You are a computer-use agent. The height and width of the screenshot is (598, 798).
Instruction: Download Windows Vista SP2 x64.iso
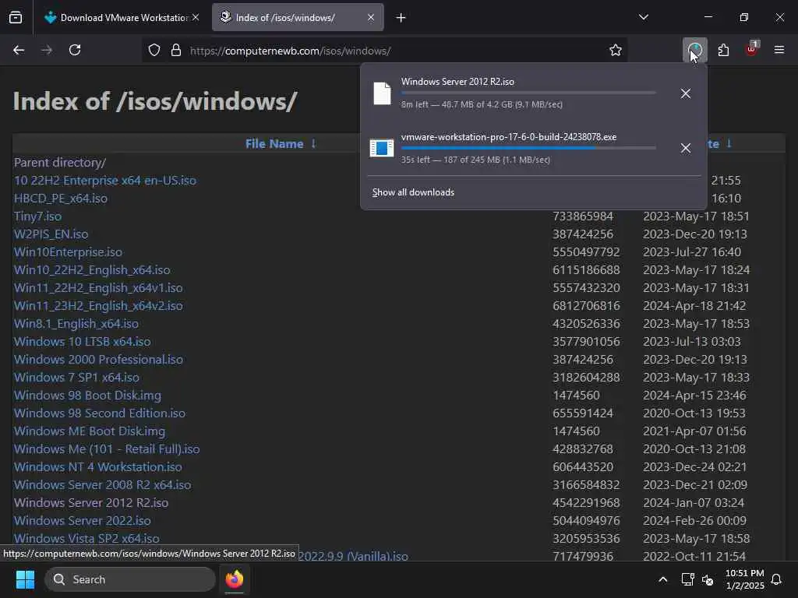click(87, 539)
